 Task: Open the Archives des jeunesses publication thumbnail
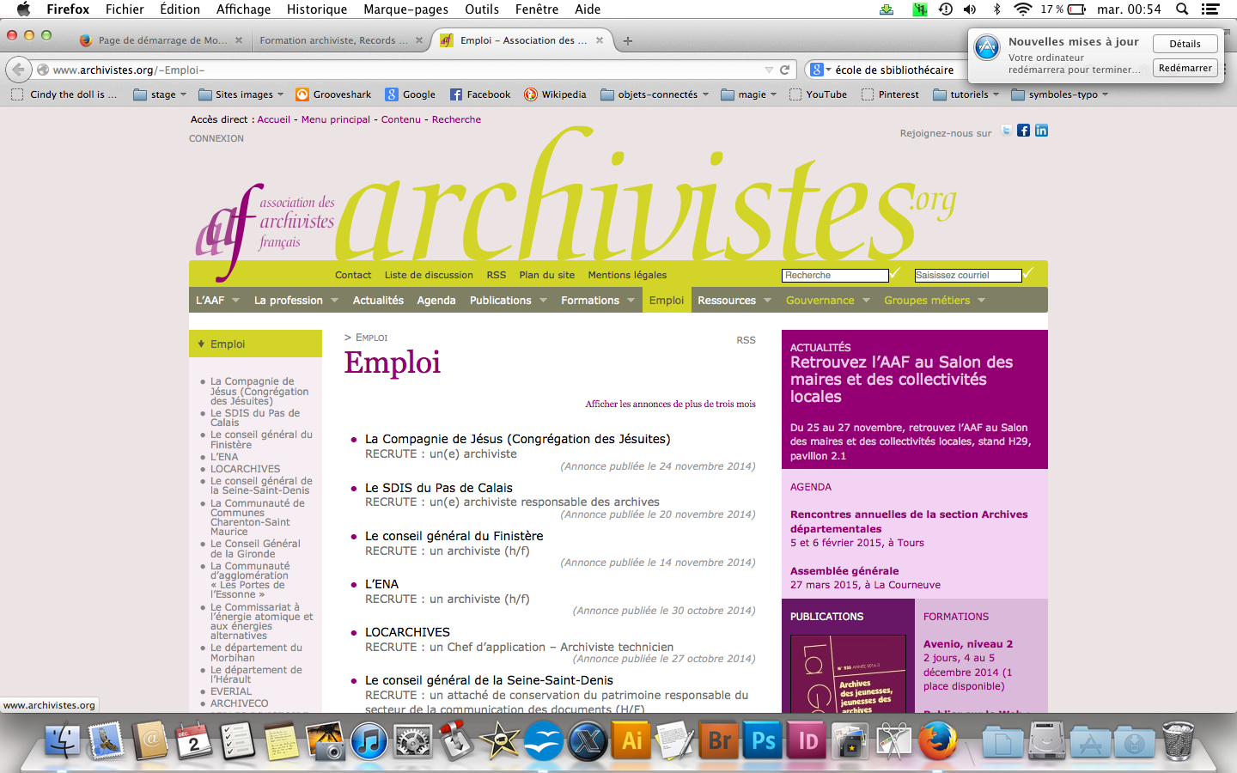pos(848,674)
